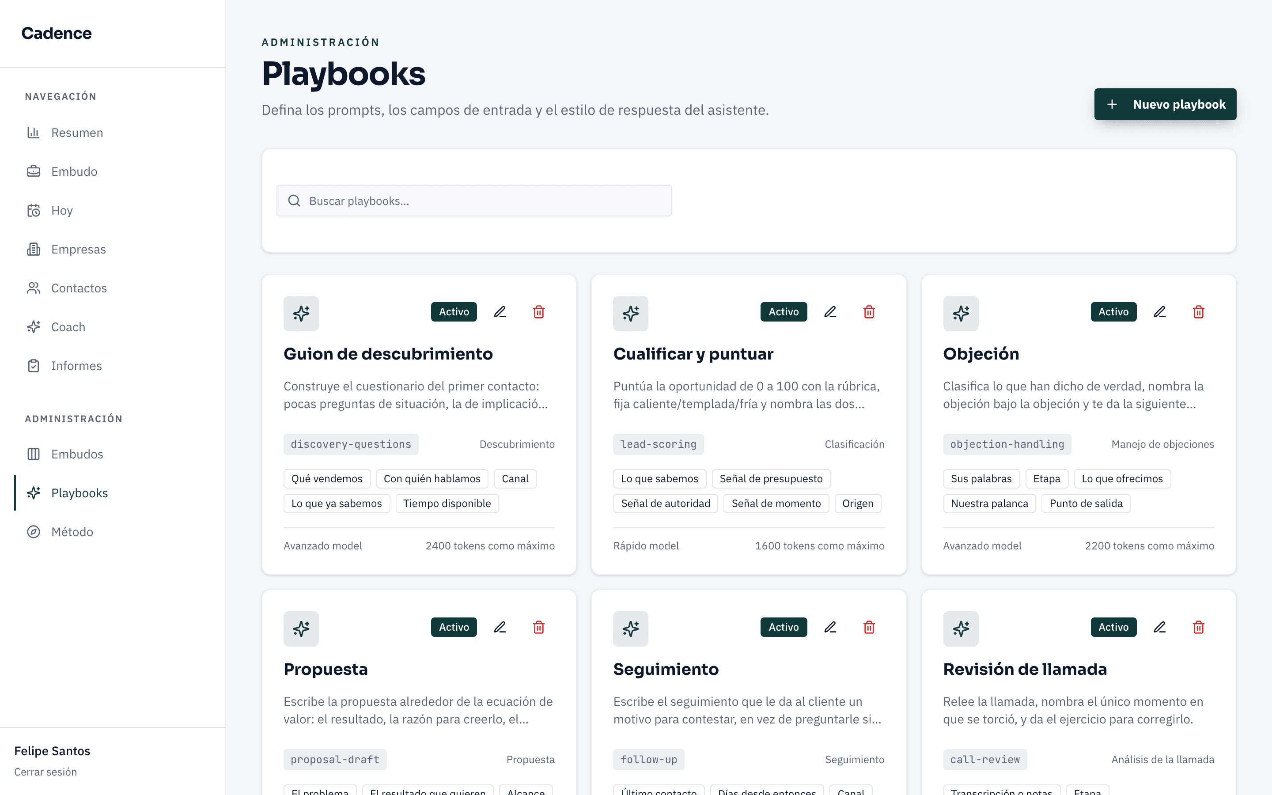
Task: Remove the Objeción playbook via trash icon
Action: tap(1198, 312)
